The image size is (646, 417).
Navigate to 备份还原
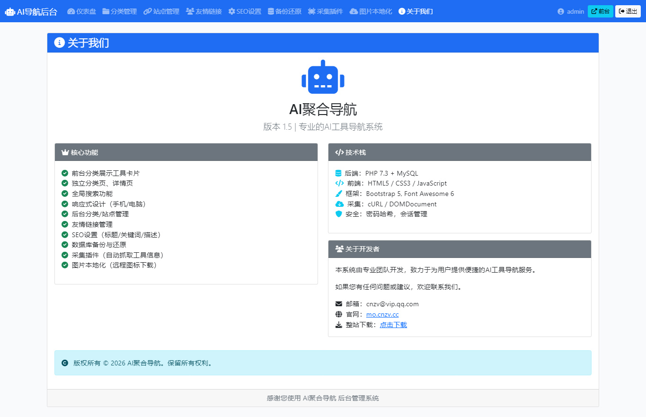pos(284,11)
